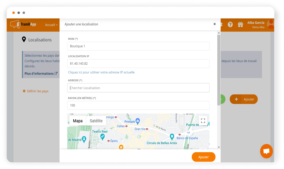Image resolution: width=284 pixels, height=169 pixels.
Task: Click the gift icon in header
Action: [x=240, y=25]
